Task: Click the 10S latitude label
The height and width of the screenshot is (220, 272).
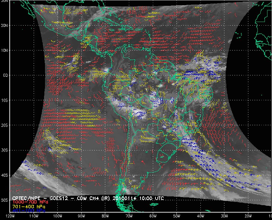Action: pyautogui.click(x=5, y=100)
